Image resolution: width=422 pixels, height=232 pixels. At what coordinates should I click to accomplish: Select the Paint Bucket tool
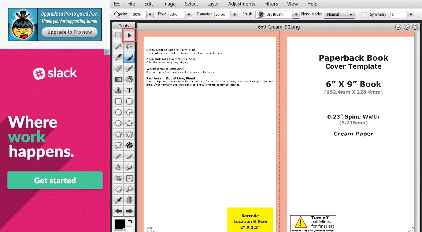[x=129, y=79]
